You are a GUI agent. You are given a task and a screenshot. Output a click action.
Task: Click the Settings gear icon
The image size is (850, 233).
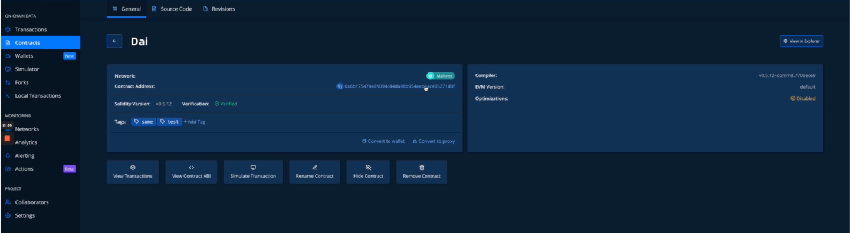8,216
